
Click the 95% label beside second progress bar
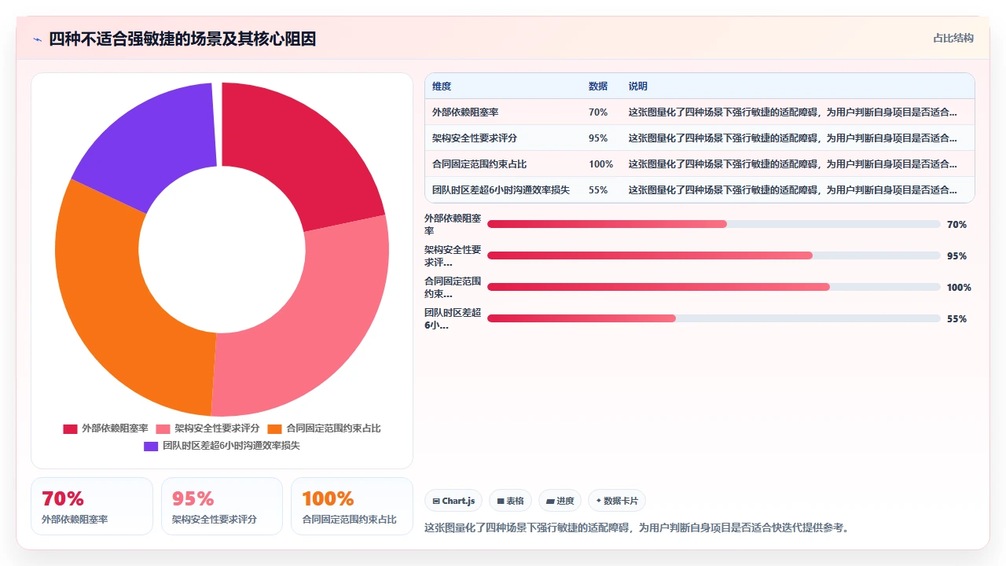coord(956,256)
